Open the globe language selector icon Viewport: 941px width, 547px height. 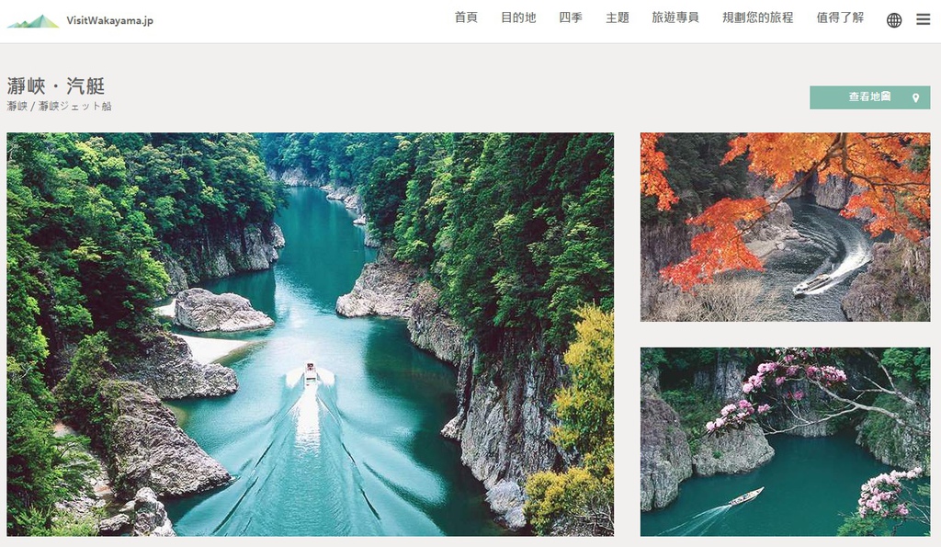893,20
